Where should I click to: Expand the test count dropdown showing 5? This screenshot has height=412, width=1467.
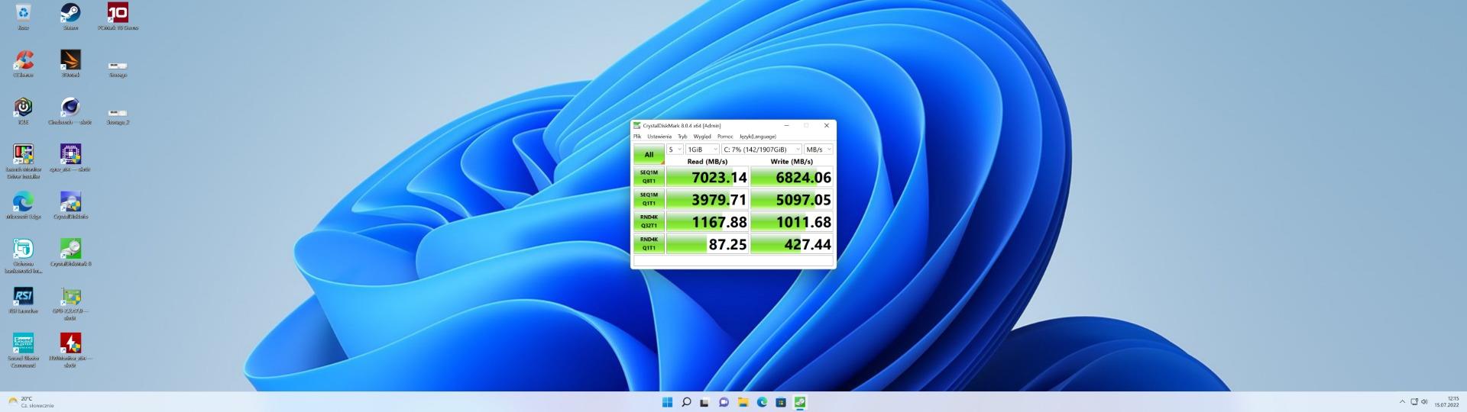(x=675, y=150)
